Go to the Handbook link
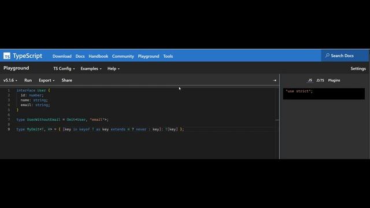The image size is (370, 208). click(x=98, y=56)
